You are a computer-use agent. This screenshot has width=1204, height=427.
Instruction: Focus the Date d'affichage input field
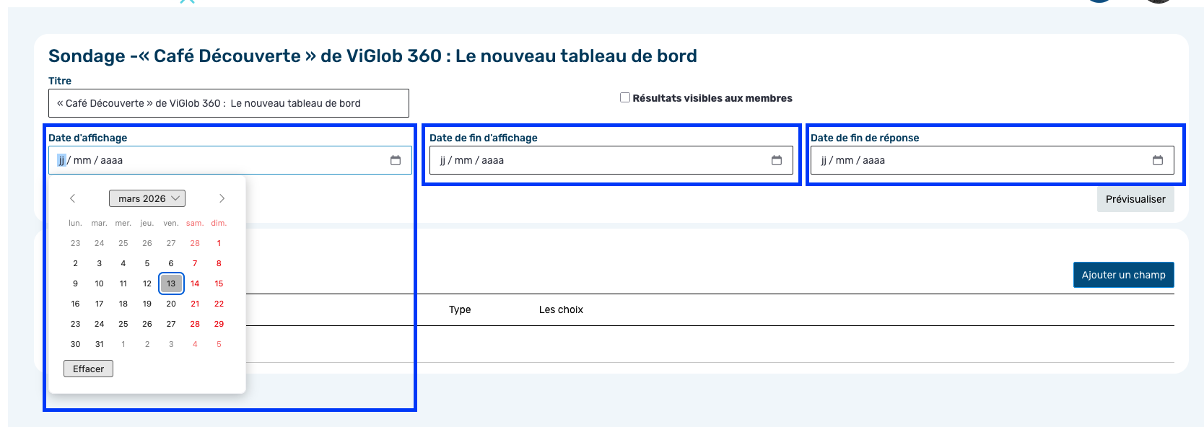pyautogui.click(x=230, y=160)
